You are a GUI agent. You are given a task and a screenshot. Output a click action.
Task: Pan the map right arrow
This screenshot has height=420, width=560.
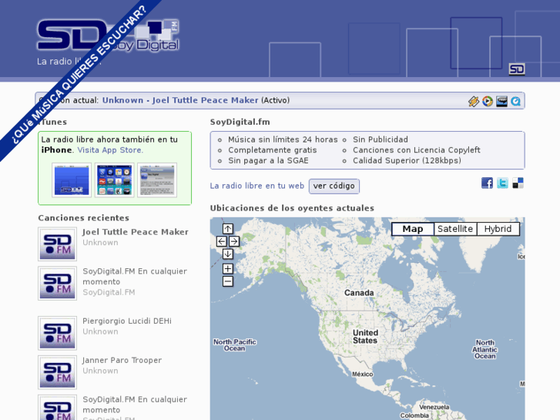pyautogui.click(x=234, y=241)
